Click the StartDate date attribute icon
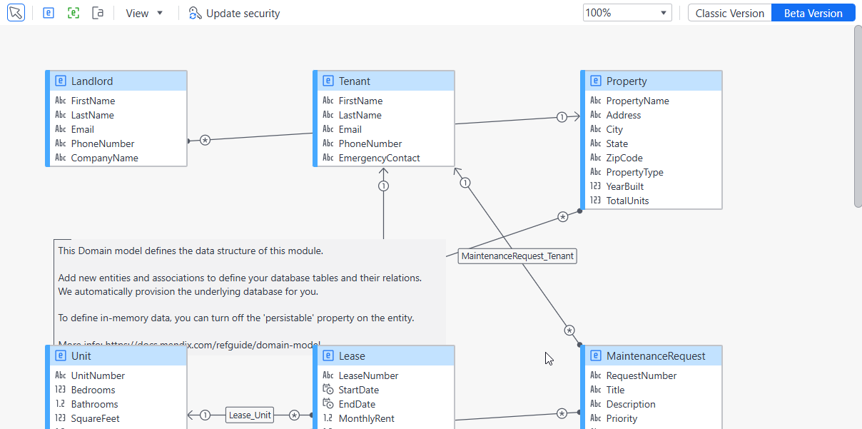 pyautogui.click(x=328, y=390)
